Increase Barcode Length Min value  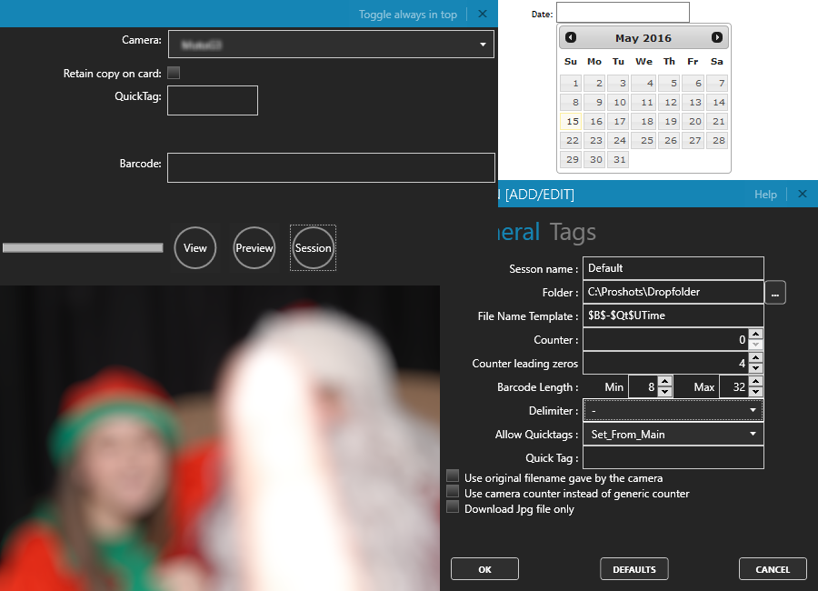[x=664, y=382]
